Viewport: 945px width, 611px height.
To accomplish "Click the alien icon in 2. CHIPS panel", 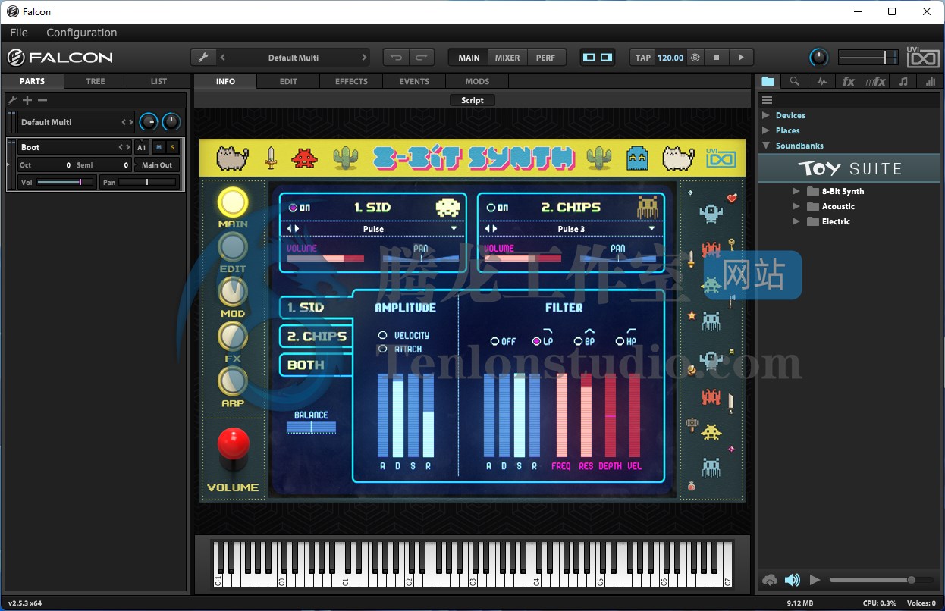I will click(648, 207).
